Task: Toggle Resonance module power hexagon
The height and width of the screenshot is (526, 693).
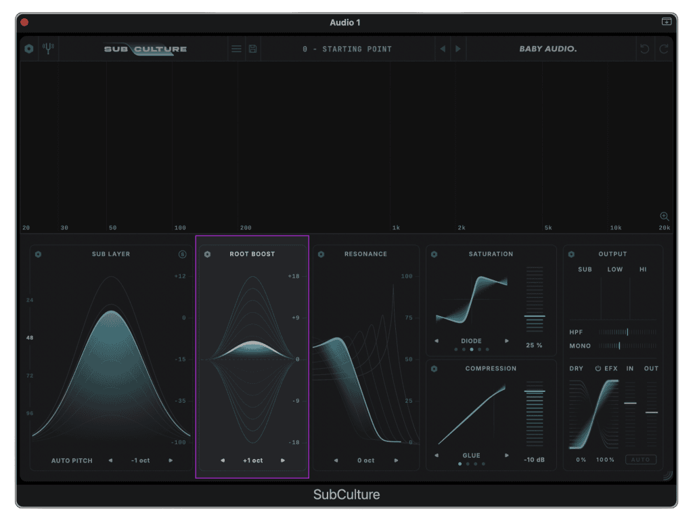Action: coord(321,254)
